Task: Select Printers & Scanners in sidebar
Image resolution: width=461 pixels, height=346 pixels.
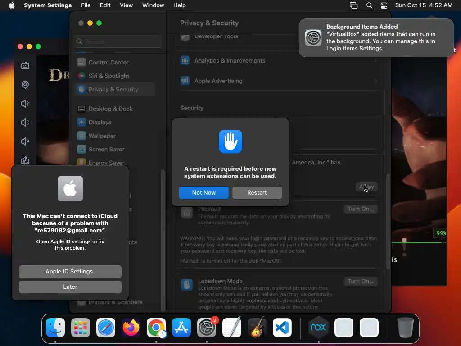Action: coord(115,302)
